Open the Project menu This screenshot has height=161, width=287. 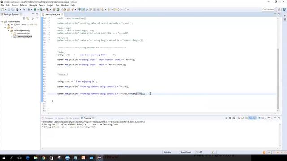tap(50, 5)
